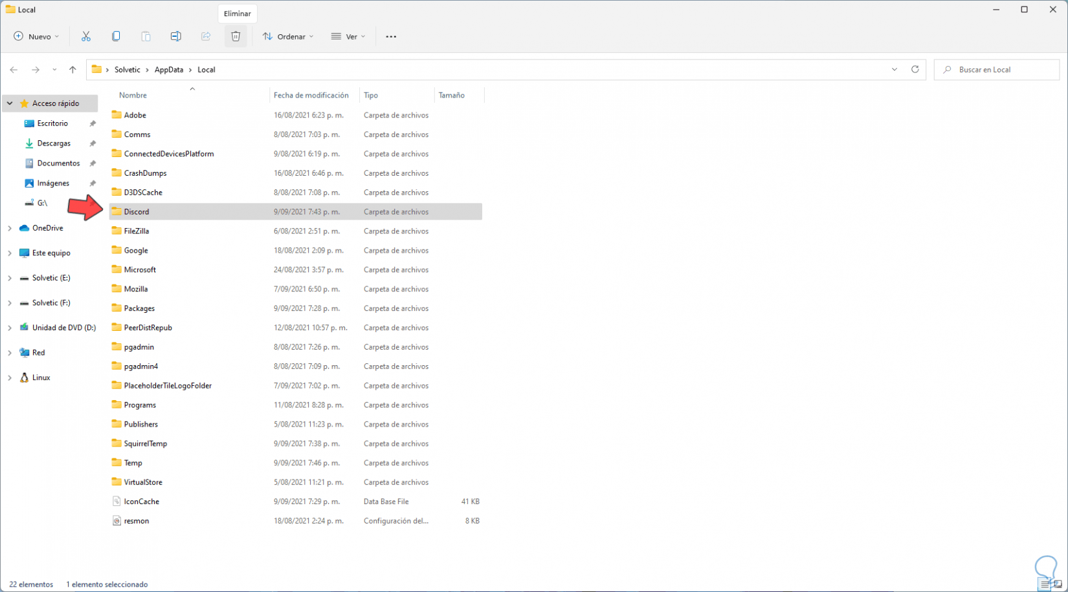Viewport: 1068px width, 592px height.
Task: Click the resmon configuration file icon
Action: (x=117, y=521)
